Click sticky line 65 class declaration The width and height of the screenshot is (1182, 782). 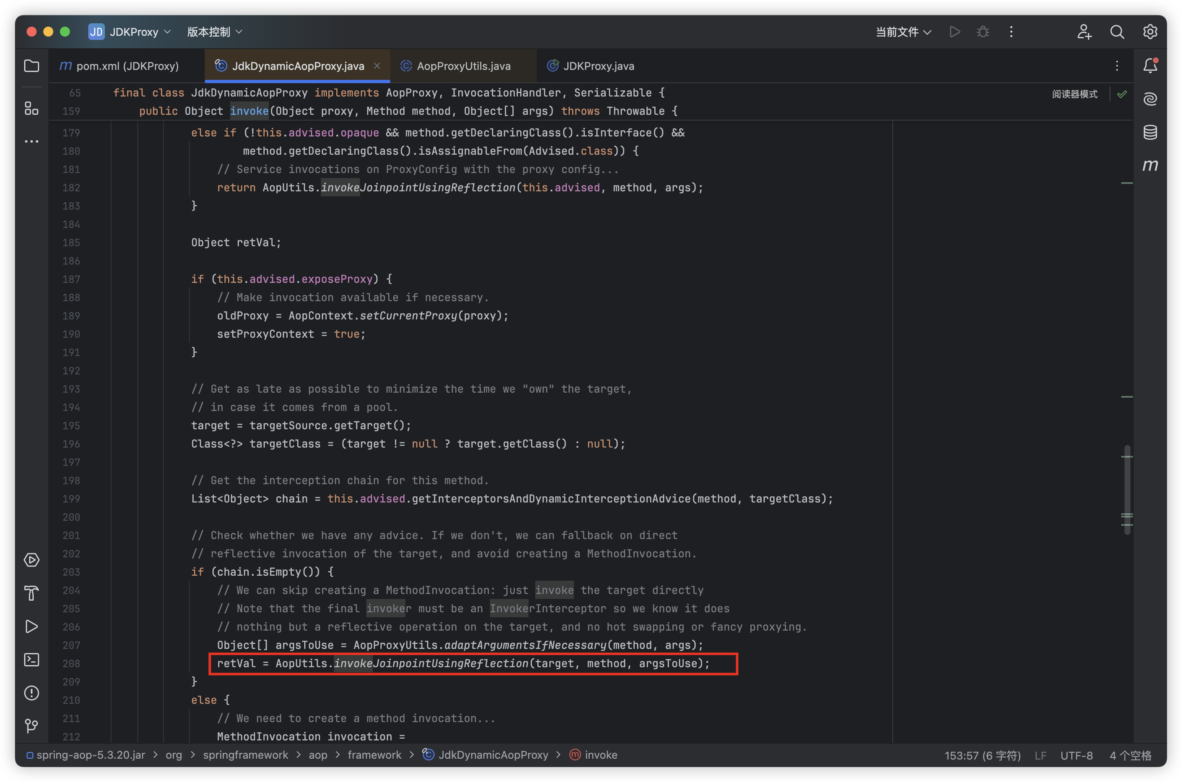coord(389,93)
